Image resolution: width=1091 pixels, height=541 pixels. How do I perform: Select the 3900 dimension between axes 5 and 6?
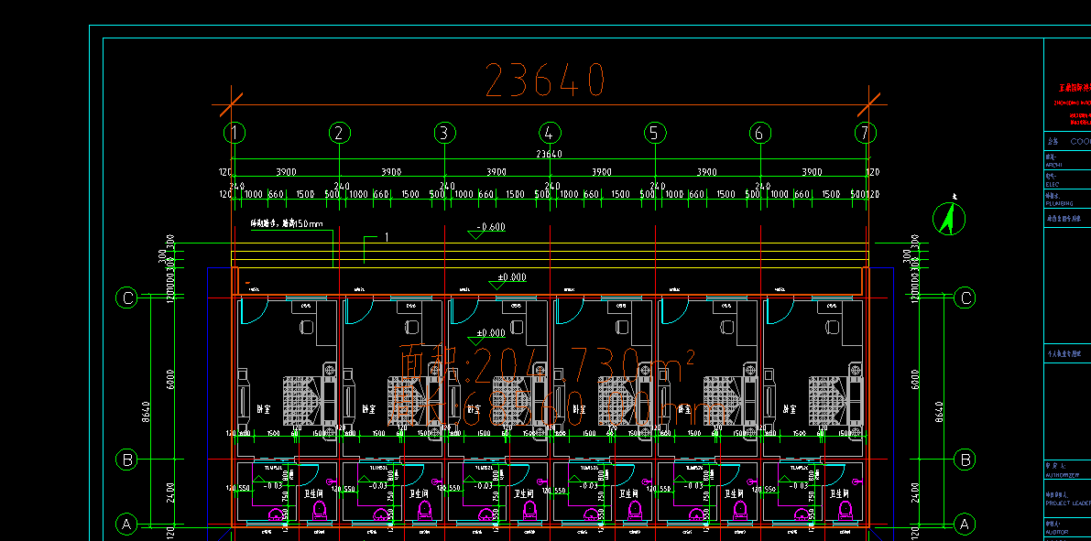[707, 172]
